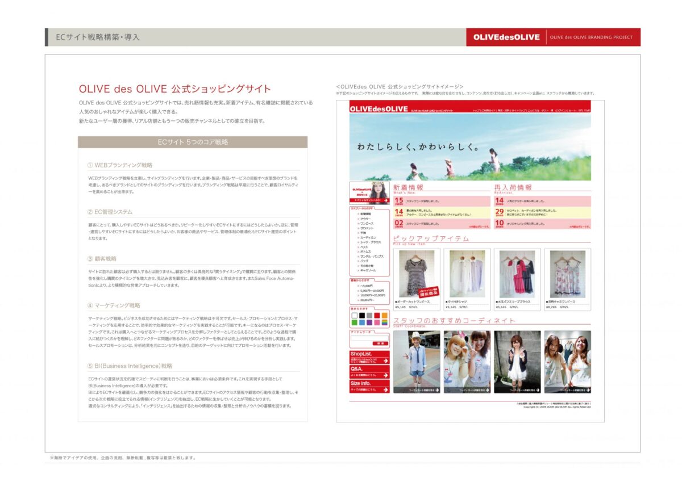Open サイトマップ in the shop header

pos(518,110)
